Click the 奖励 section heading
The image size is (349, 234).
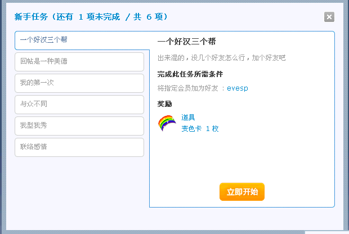click(x=164, y=104)
